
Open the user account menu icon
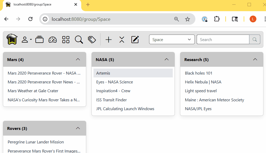click(x=26, y=39)
